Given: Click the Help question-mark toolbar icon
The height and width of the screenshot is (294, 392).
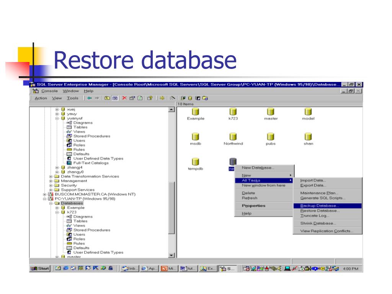Looking at the screenshot, I should point(150,98).
